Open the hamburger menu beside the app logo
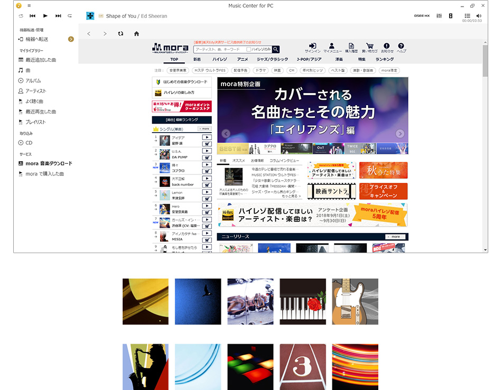Screen dimensions: 502x390 coord(29,5)
